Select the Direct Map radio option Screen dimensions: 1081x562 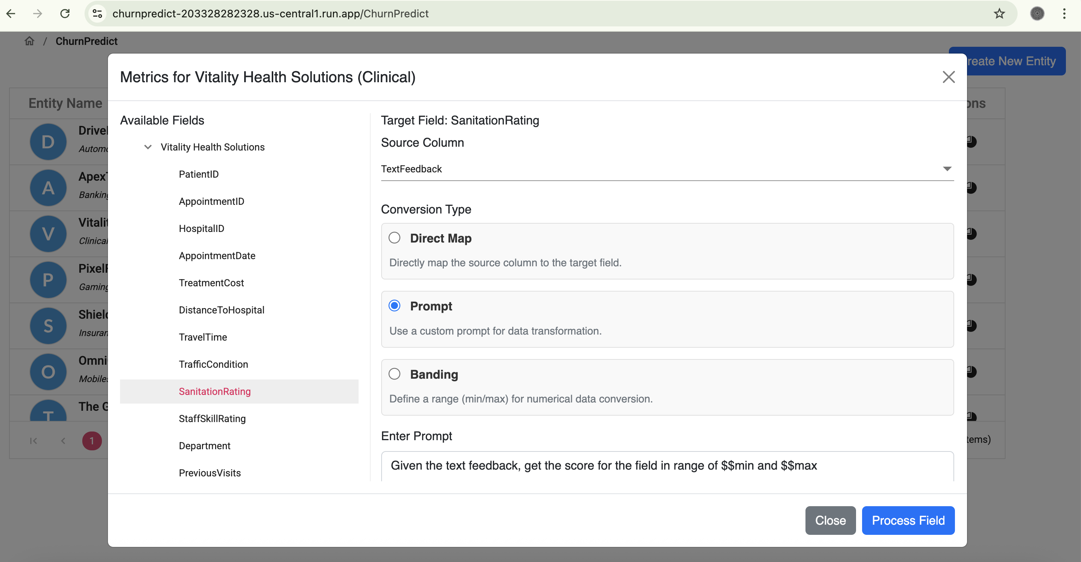click(x=394, y=238)
